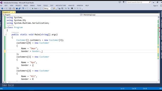Open the PROJECT menu

coord(18,6)
